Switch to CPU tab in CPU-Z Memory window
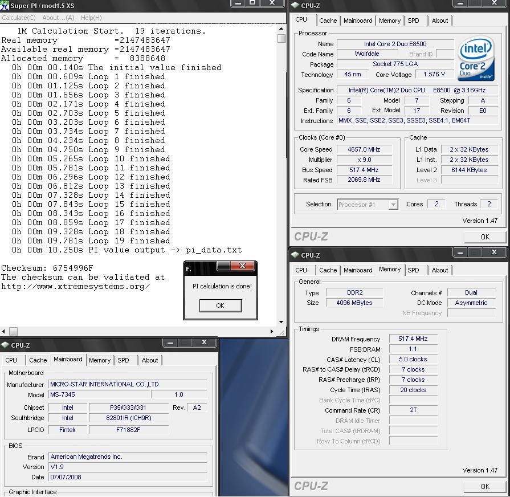This screenshot has height=497, width=510. pos(301,270)
